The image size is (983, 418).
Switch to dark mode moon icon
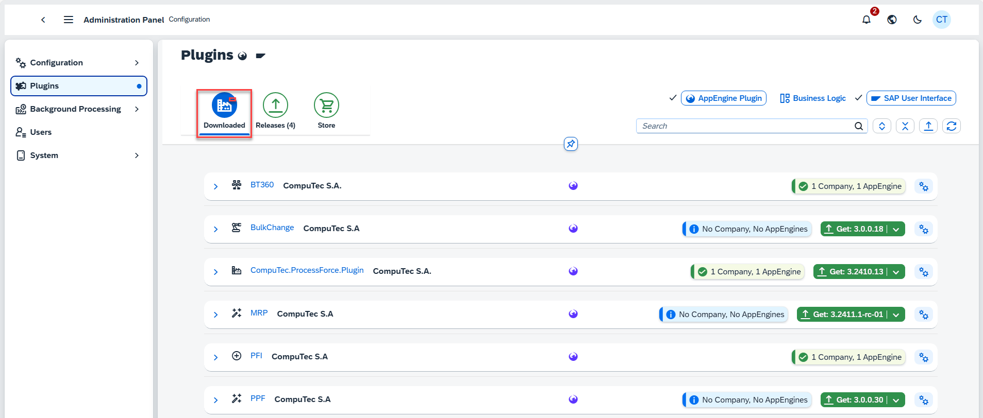[x=917, y=20]
